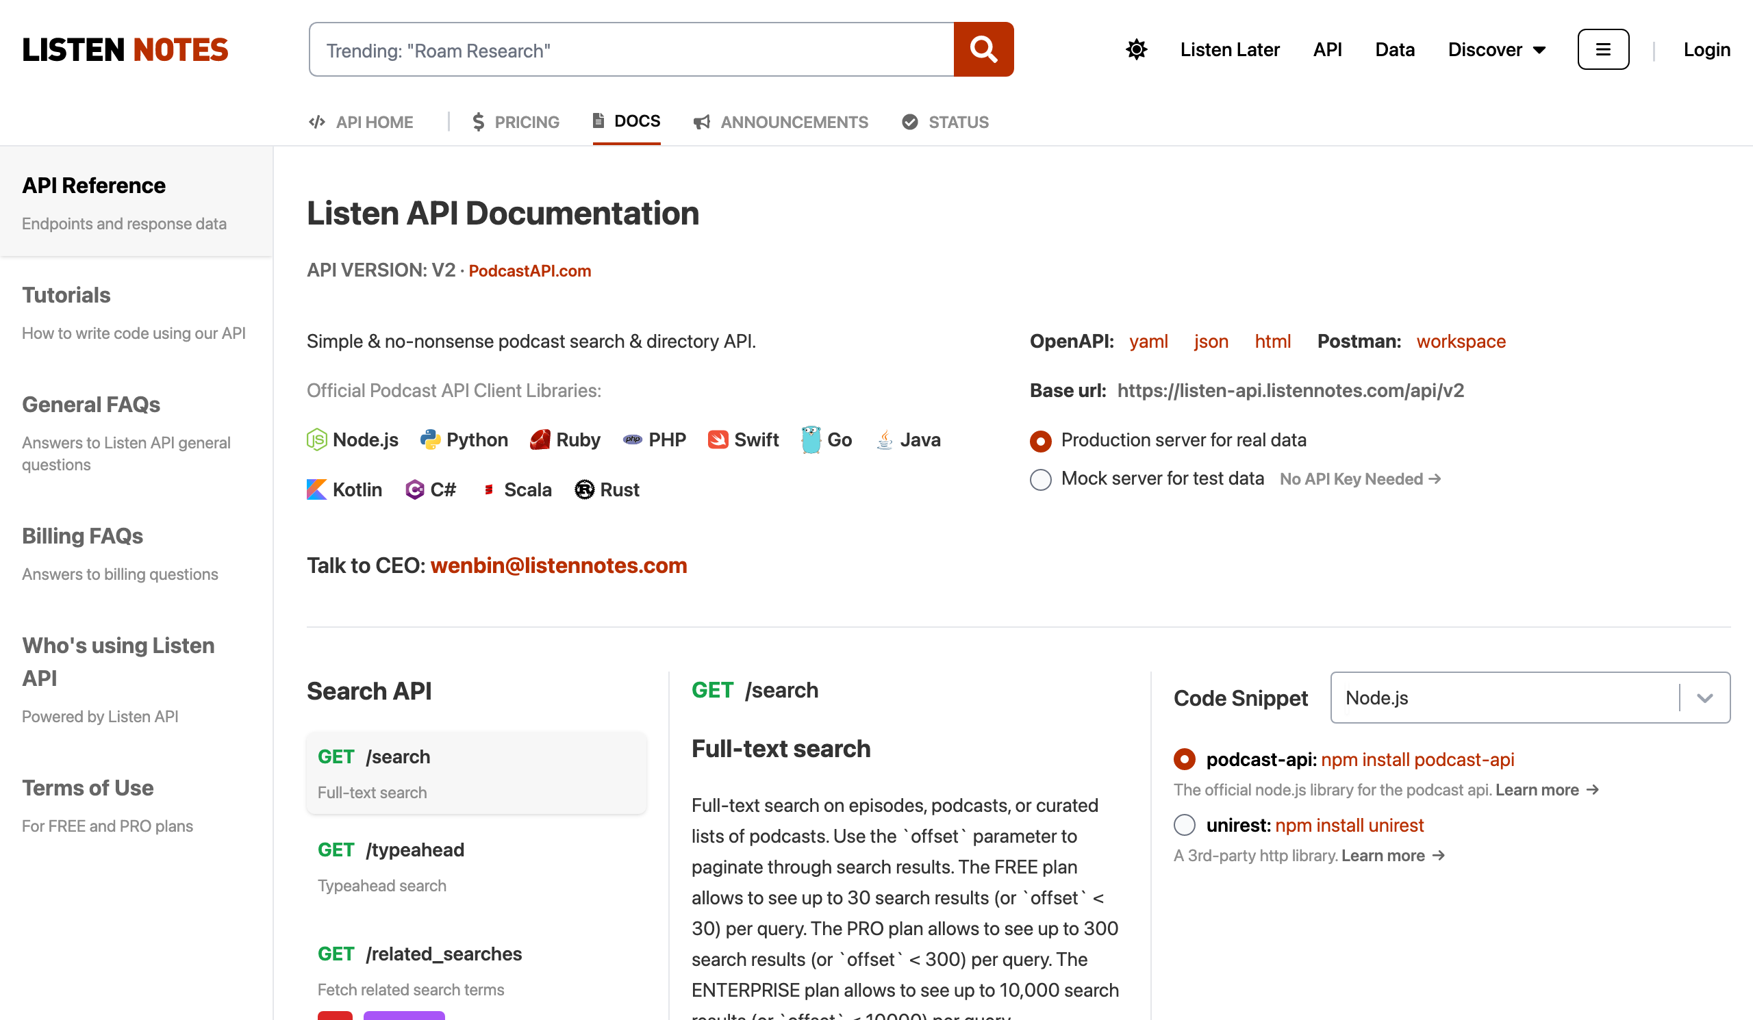Click the Node.js library icon
This screenshot has height=1020, width=1753.
[x=316, y=439]
